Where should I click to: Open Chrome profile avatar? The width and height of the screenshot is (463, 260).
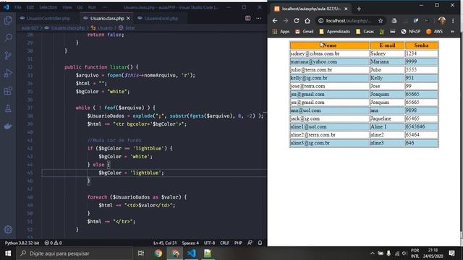pos(442,21)
